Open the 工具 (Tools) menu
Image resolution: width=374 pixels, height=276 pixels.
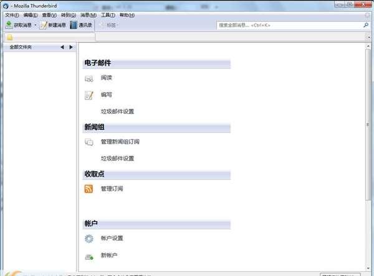pyautogui.click(x=108, y=15)
